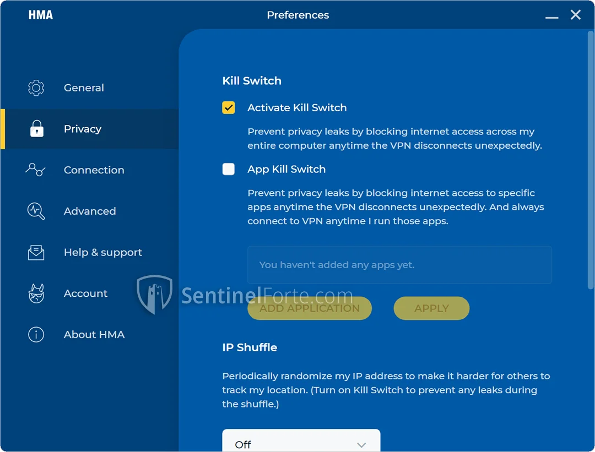The width and height of the screenshot is (595, 452).
Task: Uncheck the Activate Kill Switch checkbox
Action: point(229,108)
